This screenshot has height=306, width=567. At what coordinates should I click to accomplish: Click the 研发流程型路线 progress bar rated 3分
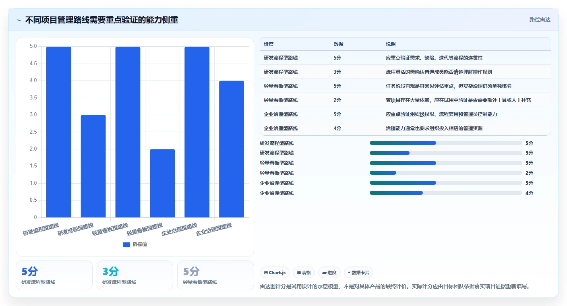(x=446, y=153)
